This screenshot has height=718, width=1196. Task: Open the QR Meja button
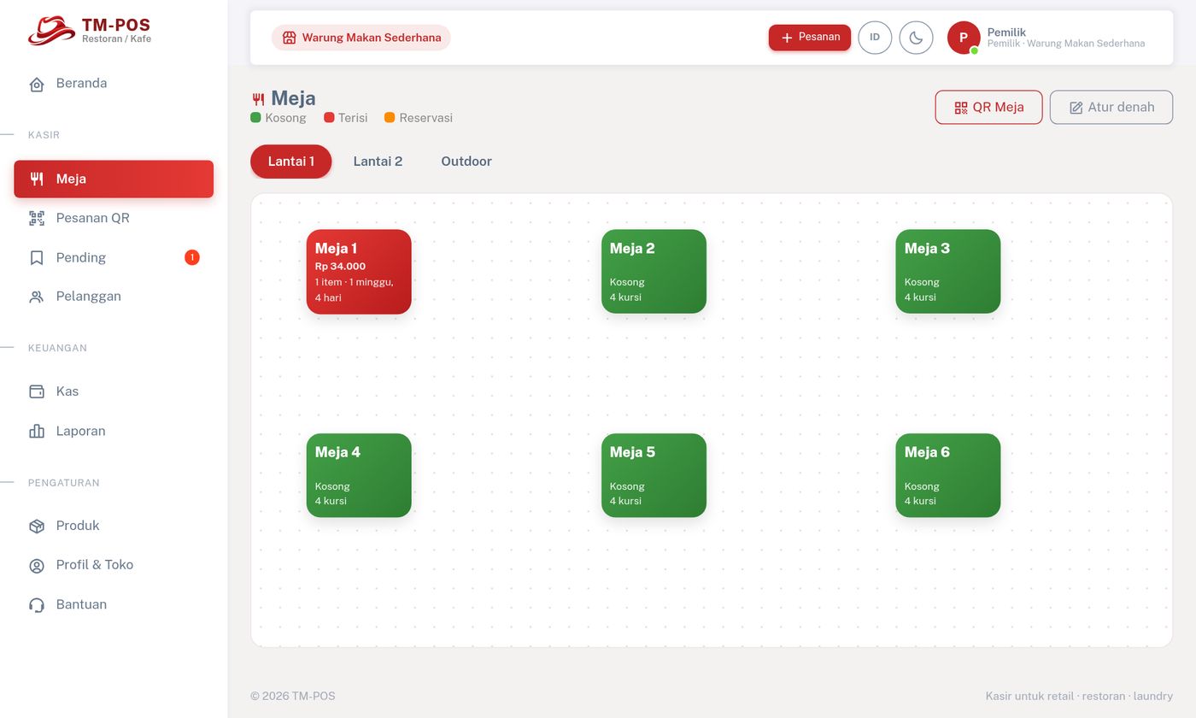tap(988, 107)
